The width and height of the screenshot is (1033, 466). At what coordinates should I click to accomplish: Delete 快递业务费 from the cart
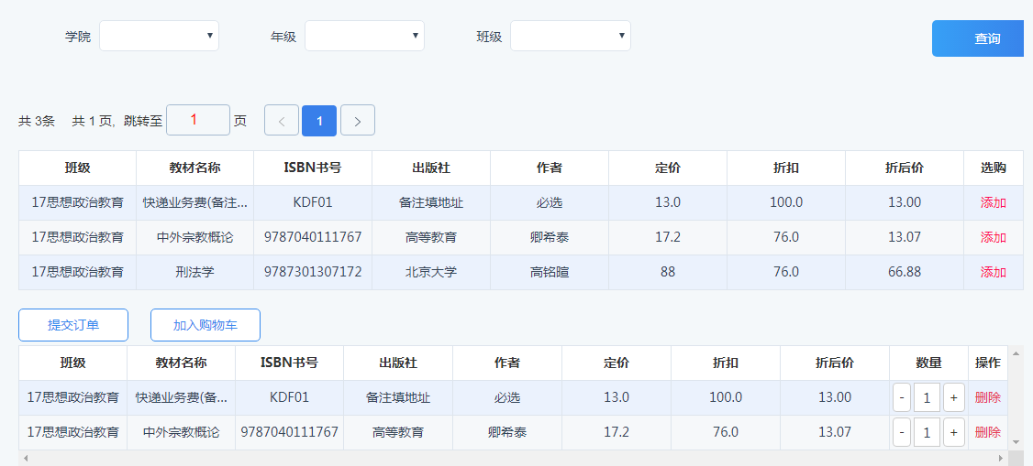987,397
